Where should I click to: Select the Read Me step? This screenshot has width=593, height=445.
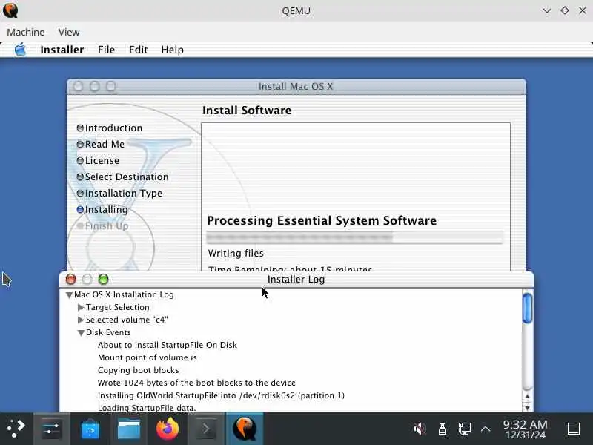105,144
